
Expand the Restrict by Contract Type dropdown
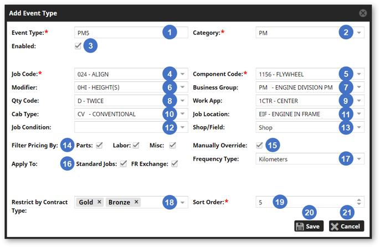tap(183, 203)
